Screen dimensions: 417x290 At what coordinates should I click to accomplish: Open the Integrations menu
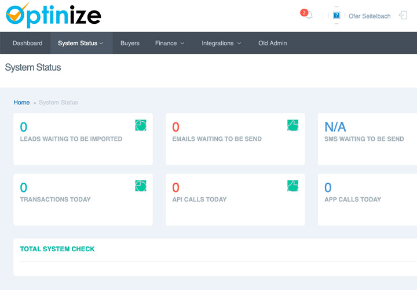pyautogui.click(x=221, y=43)
